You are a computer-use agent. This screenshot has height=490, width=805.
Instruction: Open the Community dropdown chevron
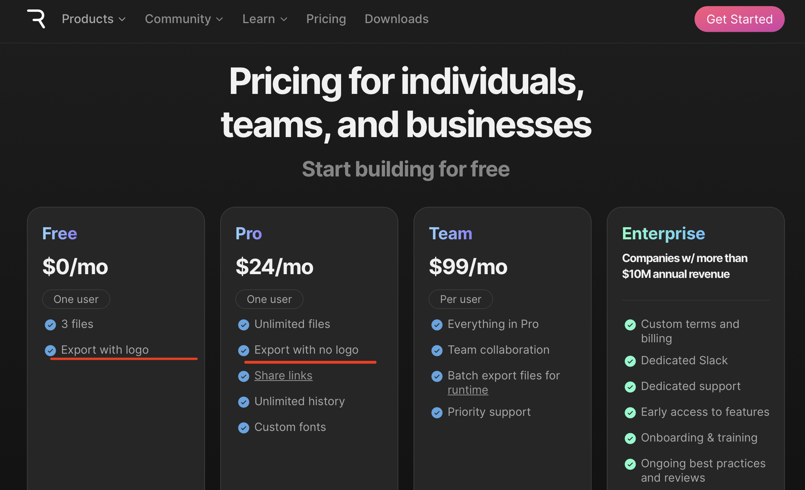click(219, 19)
